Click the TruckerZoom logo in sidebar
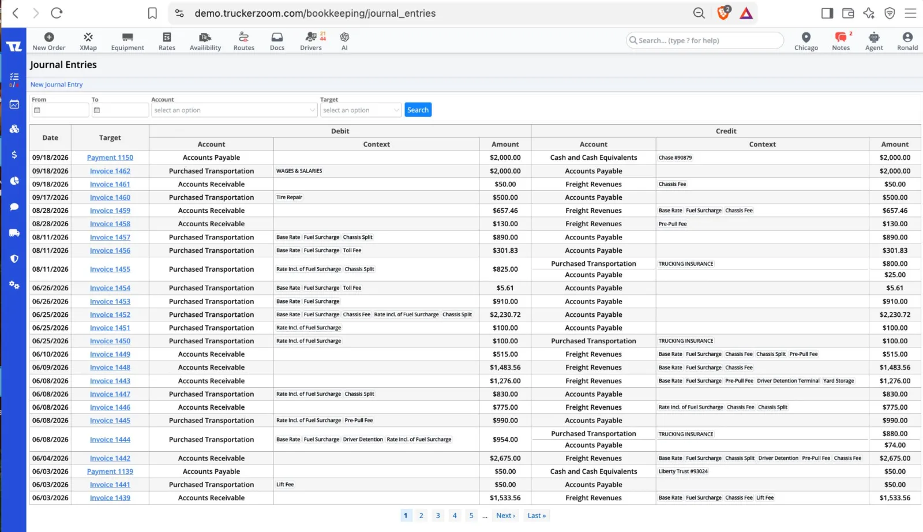923x532 pixels. click(14, 47)
